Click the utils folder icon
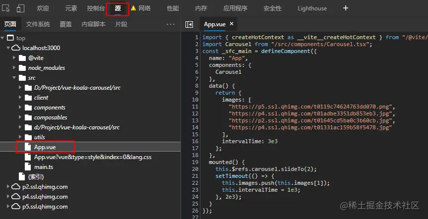This screenshot has height=219, width=428. coord(28,137)
